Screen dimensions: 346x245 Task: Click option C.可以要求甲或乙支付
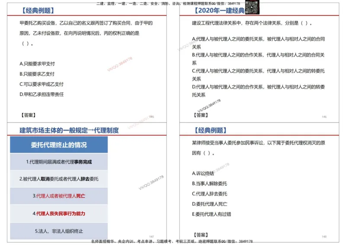pyautogui.click(x=42, y=84)
